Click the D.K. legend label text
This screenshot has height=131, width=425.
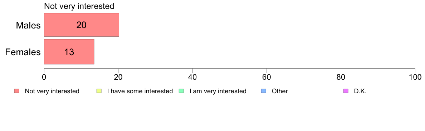point(360,91)
